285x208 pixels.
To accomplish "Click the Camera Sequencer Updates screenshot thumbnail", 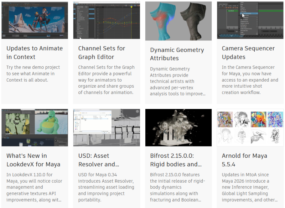I will tap(250, 20).
